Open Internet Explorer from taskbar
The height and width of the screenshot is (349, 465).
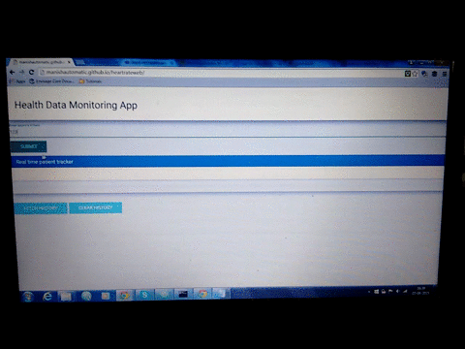(47, 296)
